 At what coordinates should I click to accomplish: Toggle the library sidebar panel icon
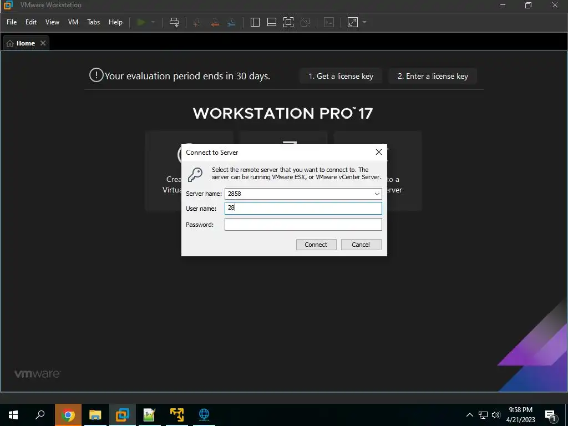[x=255, y=22]
